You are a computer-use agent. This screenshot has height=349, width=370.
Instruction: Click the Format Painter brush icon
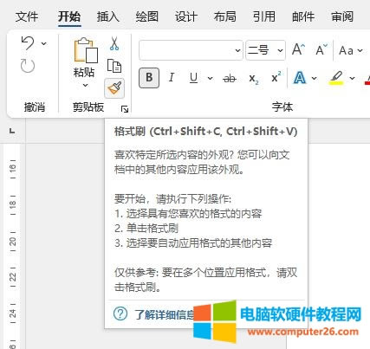coord(114,88)
